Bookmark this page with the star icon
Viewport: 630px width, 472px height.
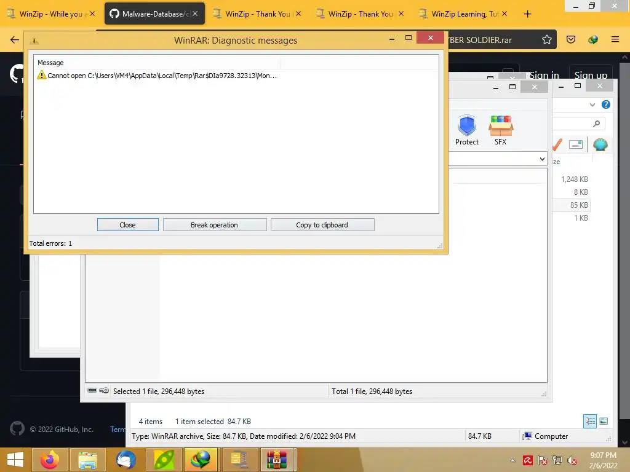[546, 39]
